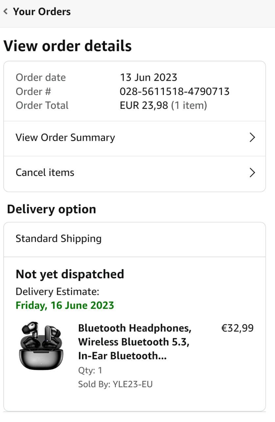Click the Not yet dispatched status heading
The image size is (275, 422).
(70, 274)
